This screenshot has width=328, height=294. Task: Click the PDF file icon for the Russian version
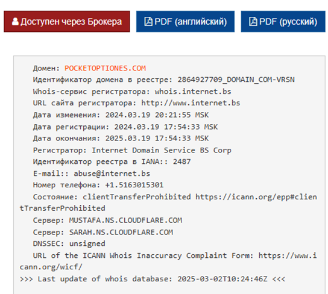click(x=253, y=22)
